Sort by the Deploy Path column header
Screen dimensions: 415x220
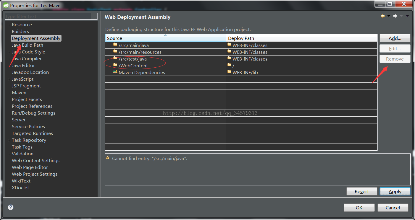click(x=302, y=38)
